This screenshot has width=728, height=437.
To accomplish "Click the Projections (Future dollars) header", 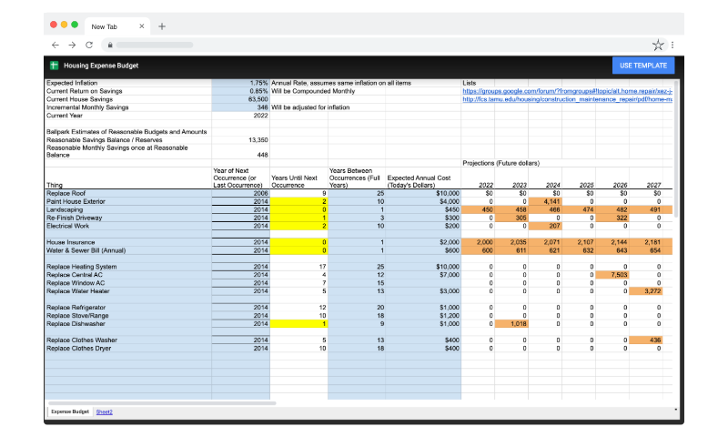I will click(x=501, y=163).
